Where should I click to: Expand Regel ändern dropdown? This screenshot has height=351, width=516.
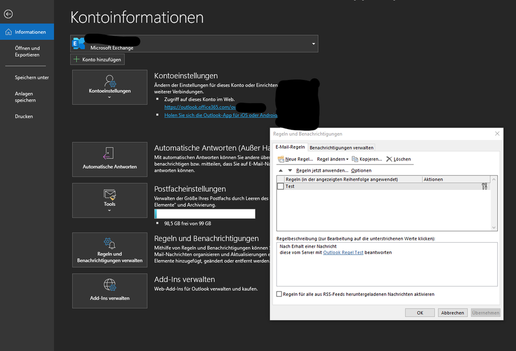coord(332,159)
